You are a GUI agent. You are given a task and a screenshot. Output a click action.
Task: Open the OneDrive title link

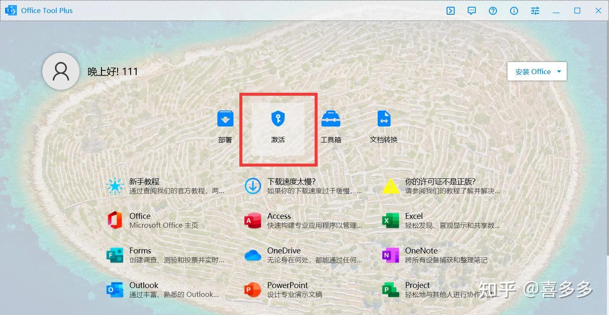pos(284,250)
